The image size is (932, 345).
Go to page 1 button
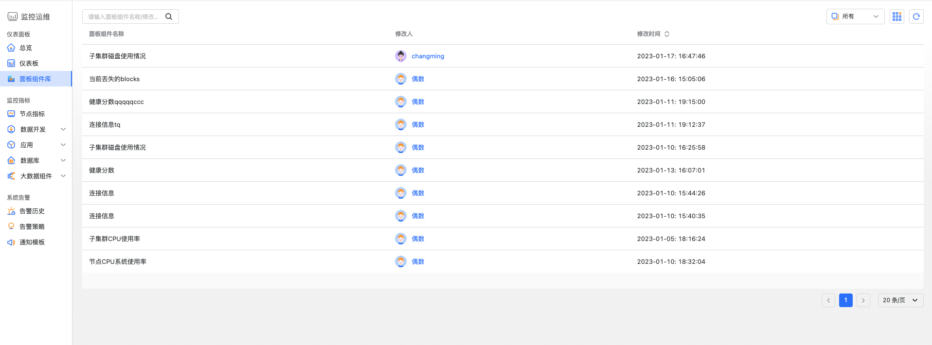click(x=846, y=300)
